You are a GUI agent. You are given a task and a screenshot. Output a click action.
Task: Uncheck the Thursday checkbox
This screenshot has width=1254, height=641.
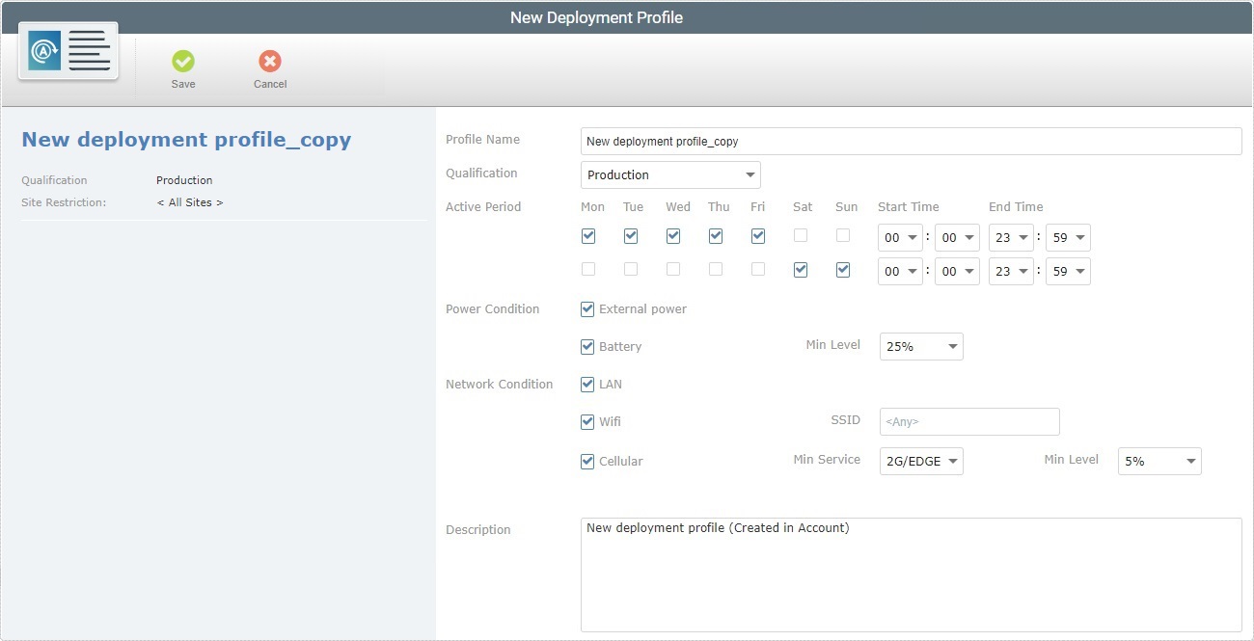click(x=716, y=236)
